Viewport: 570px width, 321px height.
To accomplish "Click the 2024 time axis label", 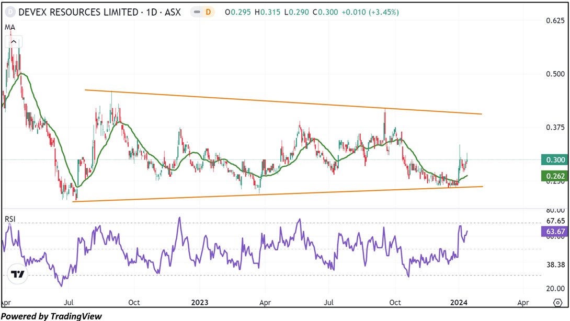I will 459,302.
